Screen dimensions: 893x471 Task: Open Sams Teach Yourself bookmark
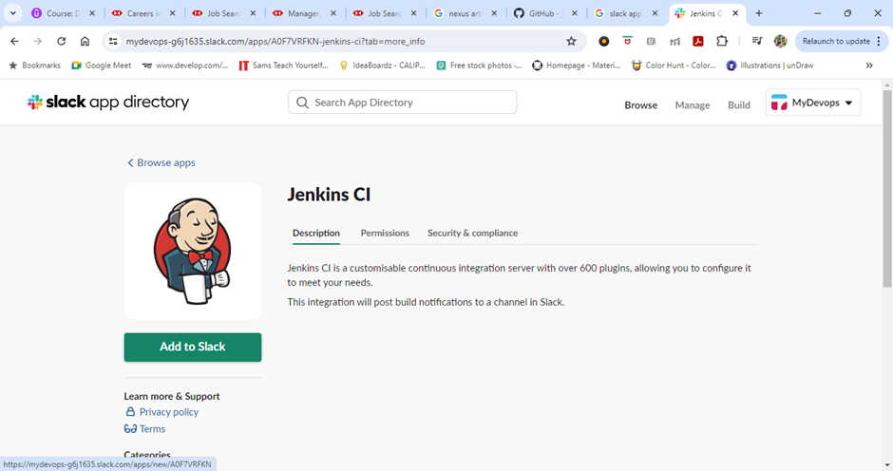[x=284, y=66]
